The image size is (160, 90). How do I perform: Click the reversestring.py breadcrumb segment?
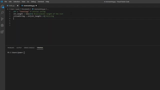point(40,9)
